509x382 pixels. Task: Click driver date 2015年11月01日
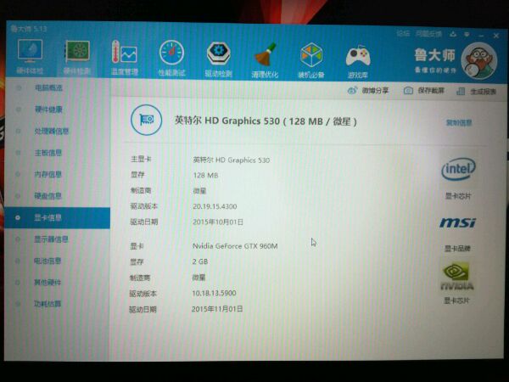click(217, 309)
